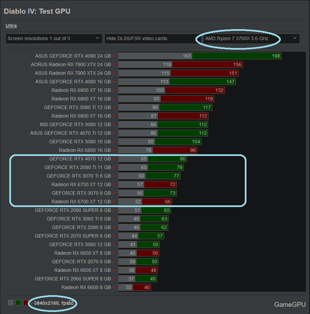Remove GEFORCE RTX 2080 Ti 11 GB row

click(x=114, y=168)
